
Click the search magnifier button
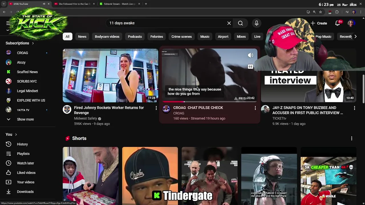(x=240, y=23)
